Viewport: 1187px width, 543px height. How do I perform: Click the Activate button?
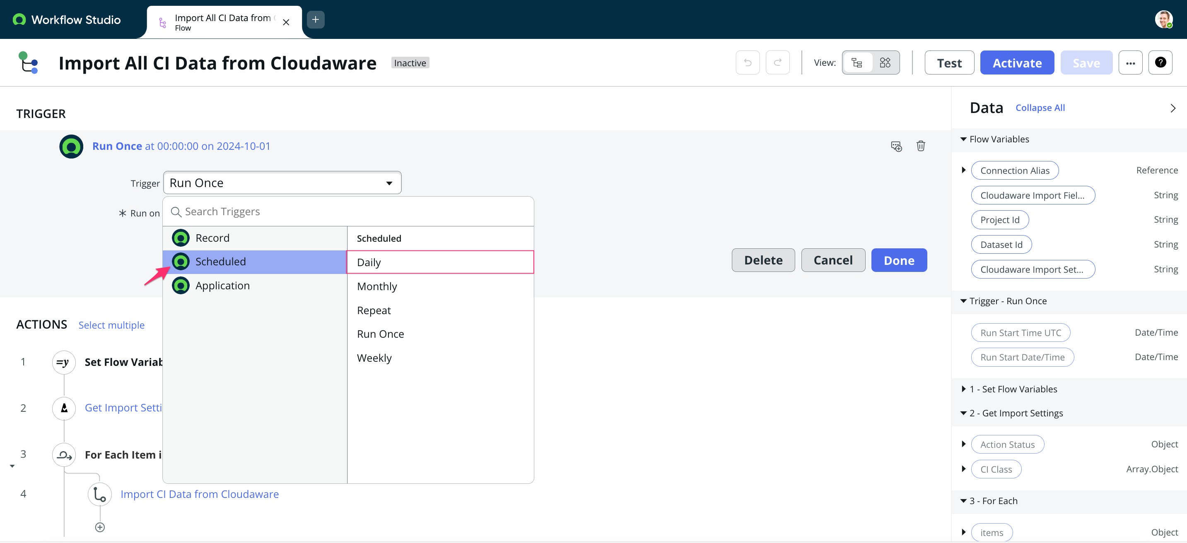(1017, 63)
